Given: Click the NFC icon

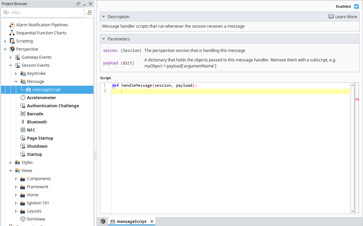Looking at the screenshot, I should point(23,130).
